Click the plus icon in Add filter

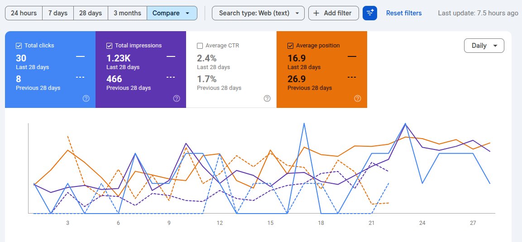[x=316, y=13]
